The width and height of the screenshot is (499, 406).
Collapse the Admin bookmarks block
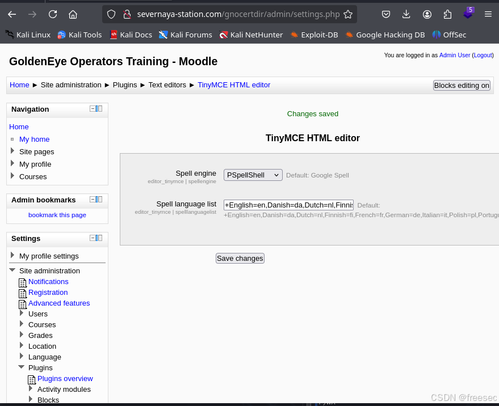[93, 200]
